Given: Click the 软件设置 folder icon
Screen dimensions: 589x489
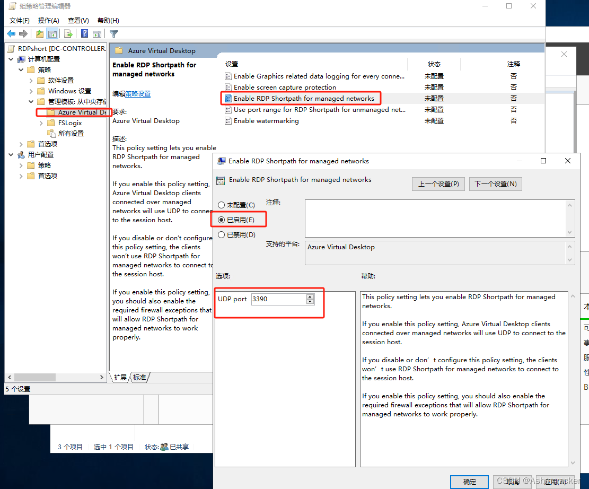Looking at the screenshot, I should pos(41,81).
